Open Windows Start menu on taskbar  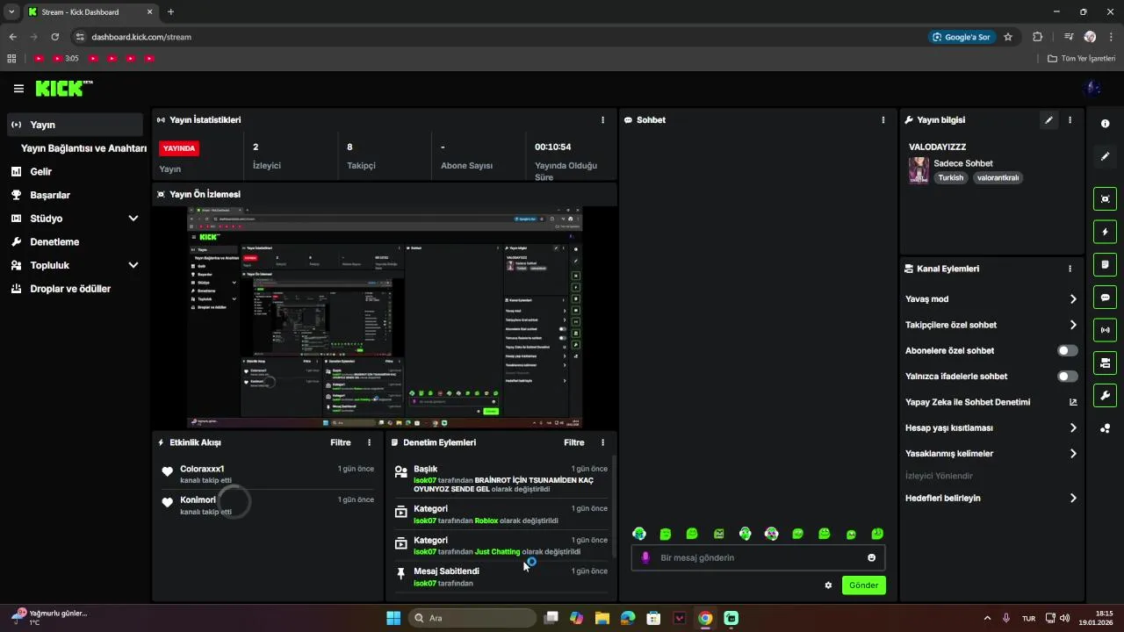click(x=393, y=618)
